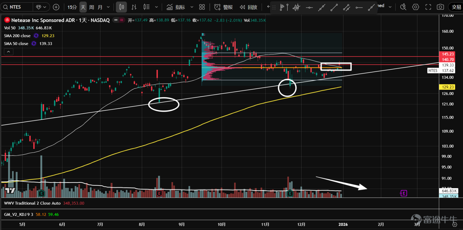Click the 2026 label on time axis
Viewport: 463px width, 230px height.
point(343,225)
